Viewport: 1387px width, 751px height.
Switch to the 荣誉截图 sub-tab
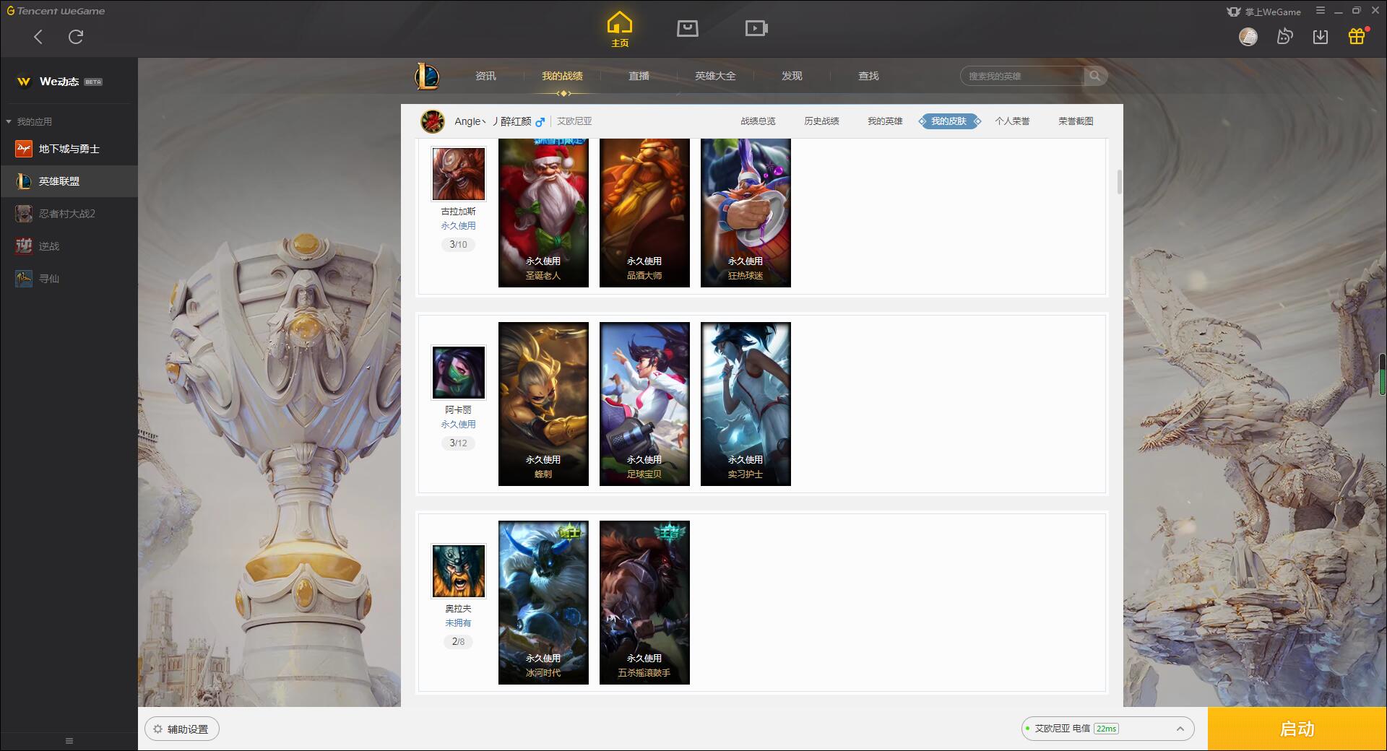[1076, 121]
